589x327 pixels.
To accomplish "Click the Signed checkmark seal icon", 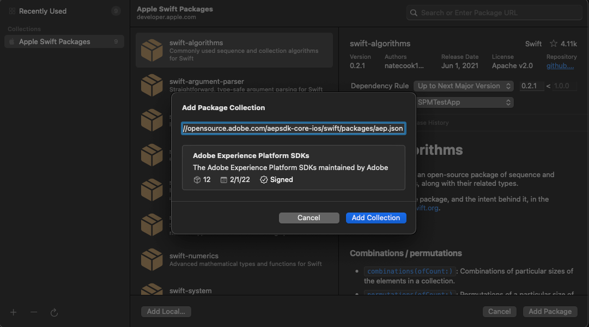I will [x=264, y=180].
